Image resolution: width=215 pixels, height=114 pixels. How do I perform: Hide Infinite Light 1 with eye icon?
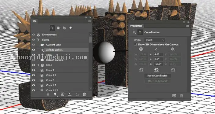coord(34,50)
